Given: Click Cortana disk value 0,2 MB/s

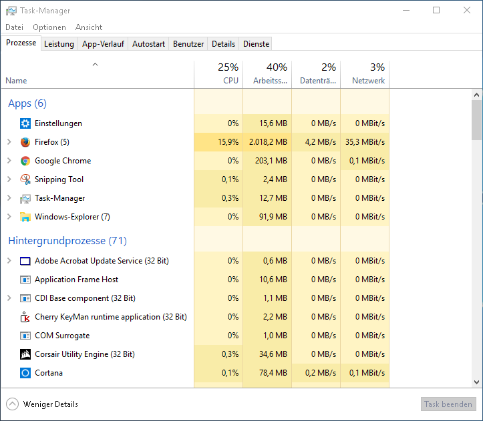Looking at the screenshot, I should pyautogui.click(x=321, y=373).
